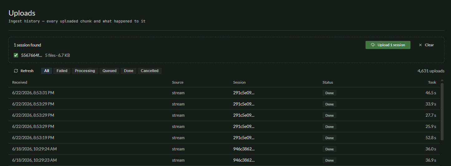Click the circular refresh arrows icon

tap(16, 71)
